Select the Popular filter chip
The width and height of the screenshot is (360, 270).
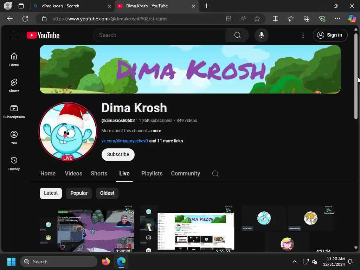[79, 193]
